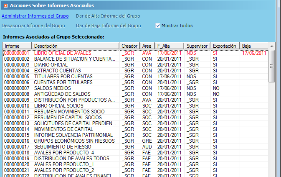This screenshot has height=177, width=281.
Task: Click report number 0000000001
Action: pos(17,53)
